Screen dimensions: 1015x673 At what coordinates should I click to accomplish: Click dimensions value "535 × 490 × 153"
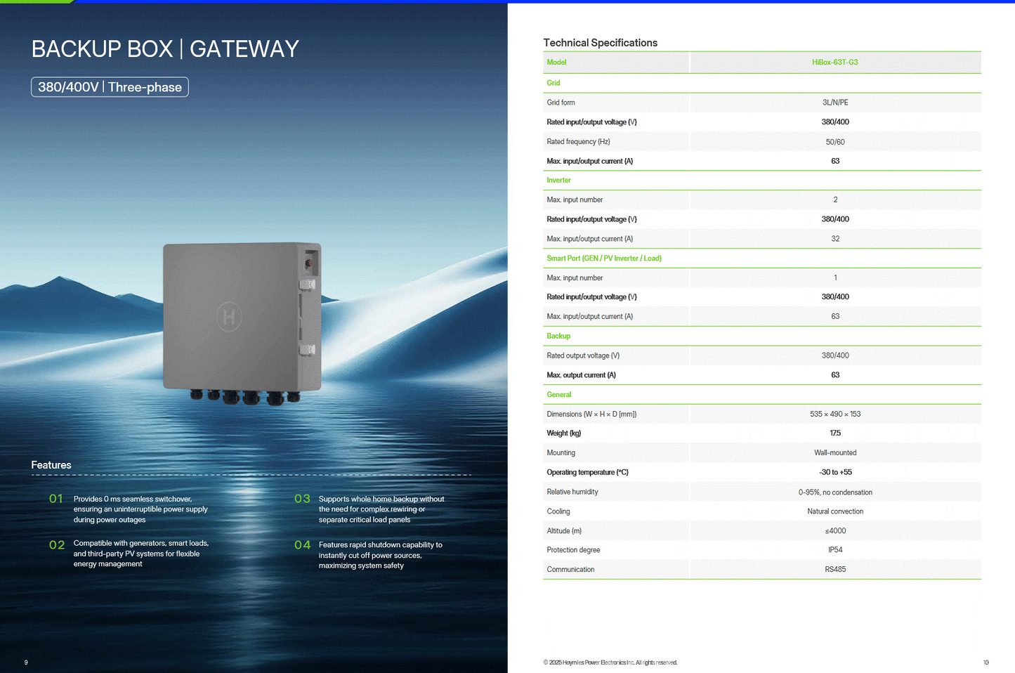click(835, 414)
